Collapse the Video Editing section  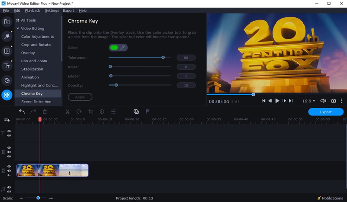18,28
